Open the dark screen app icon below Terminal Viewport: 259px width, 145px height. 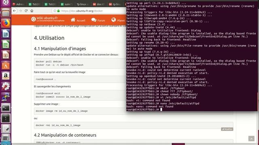coord(6,118)
